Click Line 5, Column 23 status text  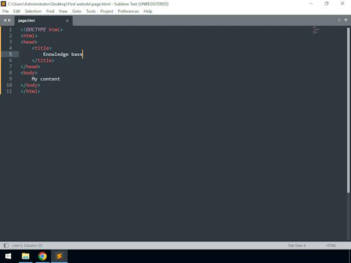(27, 245)
